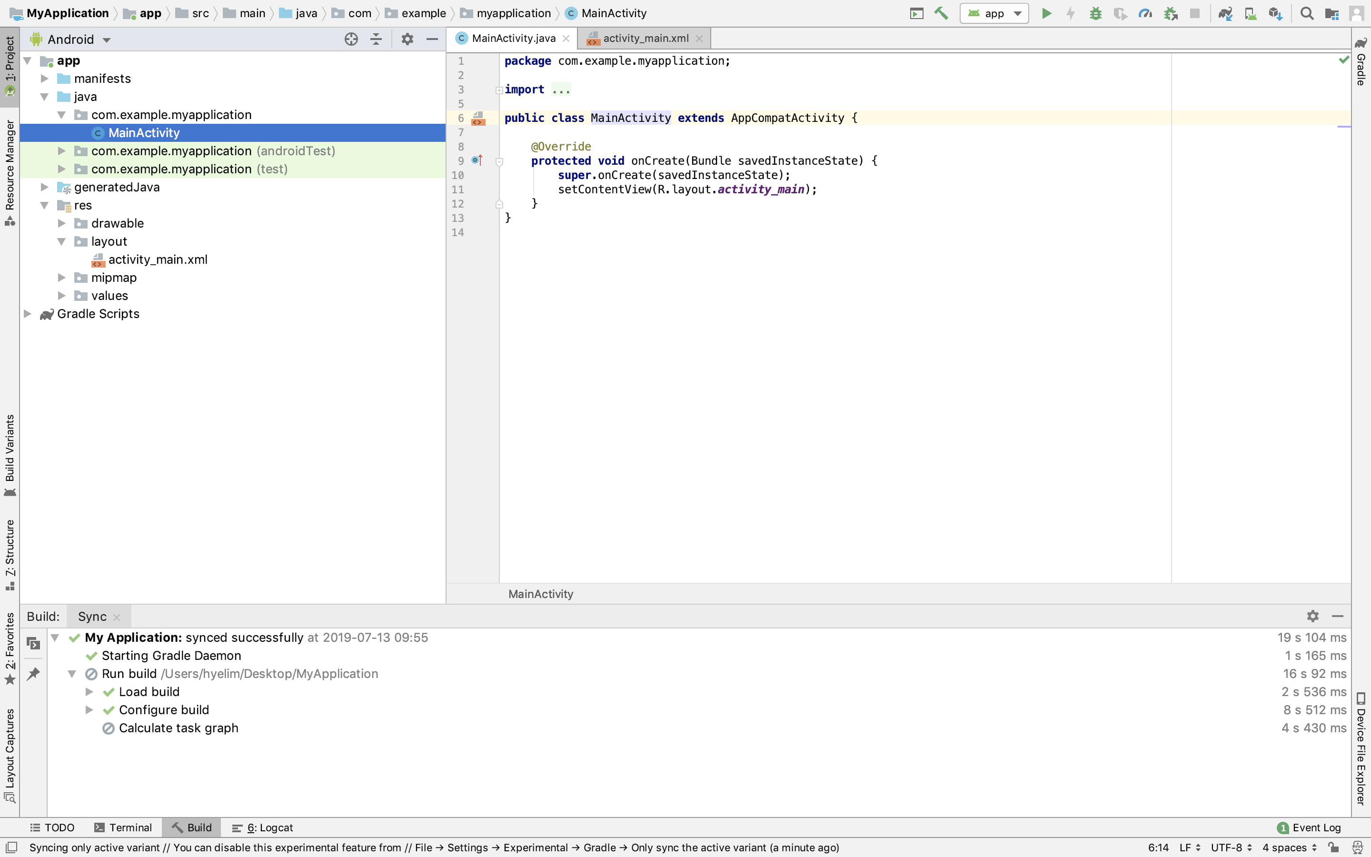Collapse the res folder
The width and height of the screenshot is (1371, 857).
coord(44,205)
